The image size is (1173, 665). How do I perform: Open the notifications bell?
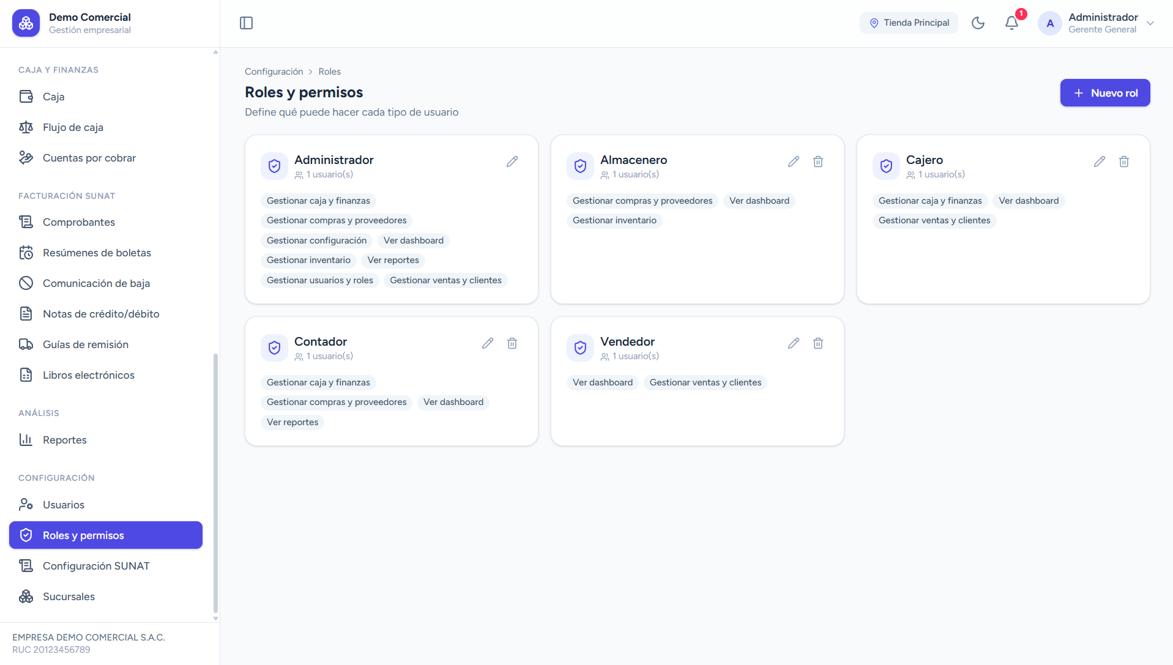(1011, 23)
